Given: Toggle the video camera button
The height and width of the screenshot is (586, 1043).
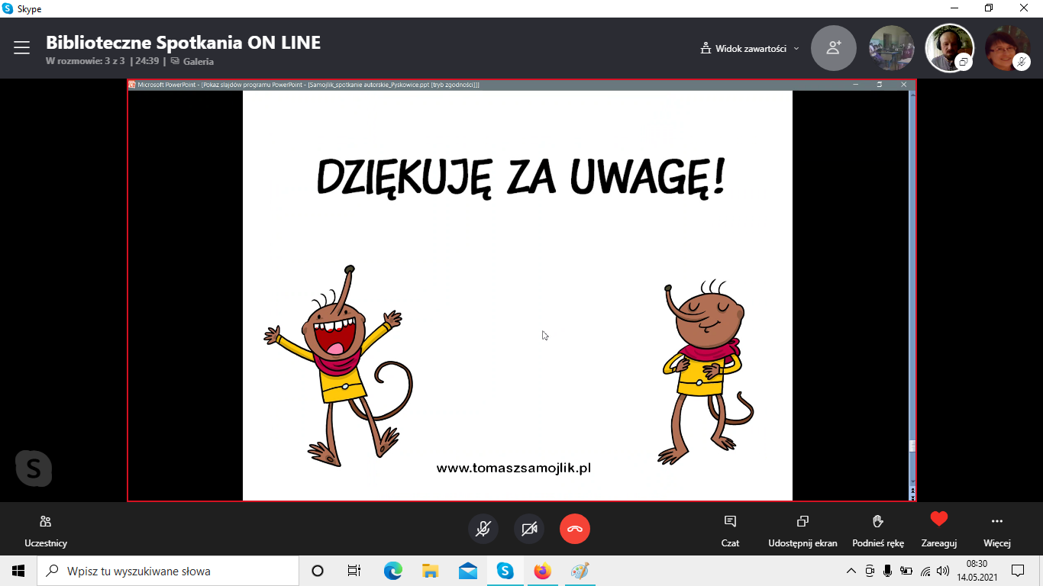Looking at the screenshot, I should 529,529.
